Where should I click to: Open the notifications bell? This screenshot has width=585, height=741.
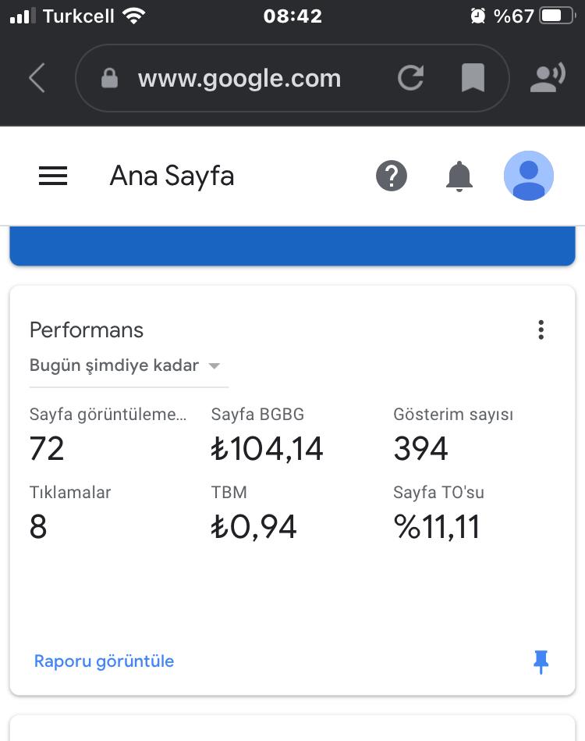tap(459, 176)
